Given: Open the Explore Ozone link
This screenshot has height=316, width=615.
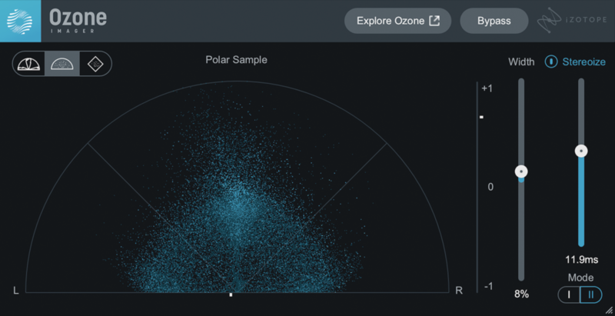Looking at the screenshot, I should 397,21.
